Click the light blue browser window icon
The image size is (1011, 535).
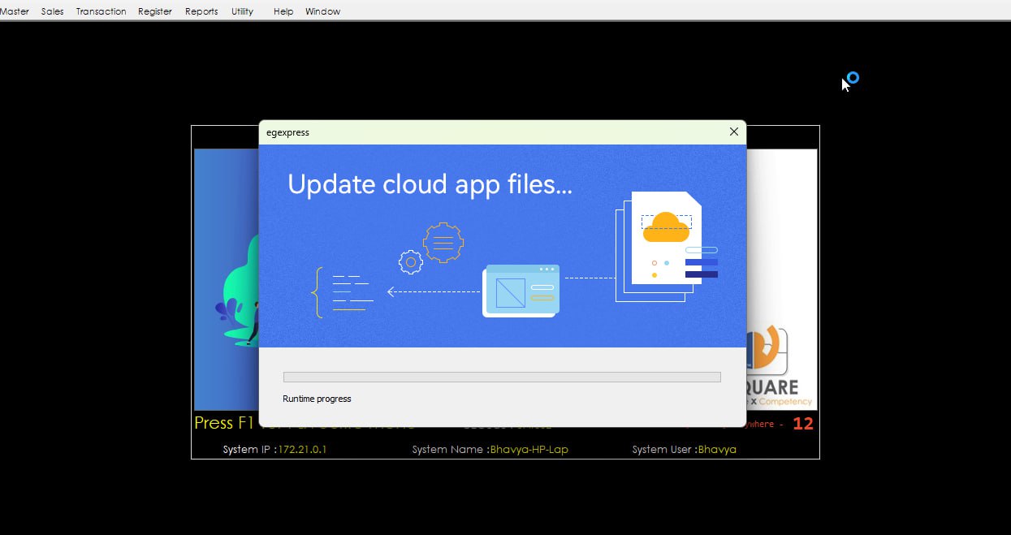pos(521,291)
